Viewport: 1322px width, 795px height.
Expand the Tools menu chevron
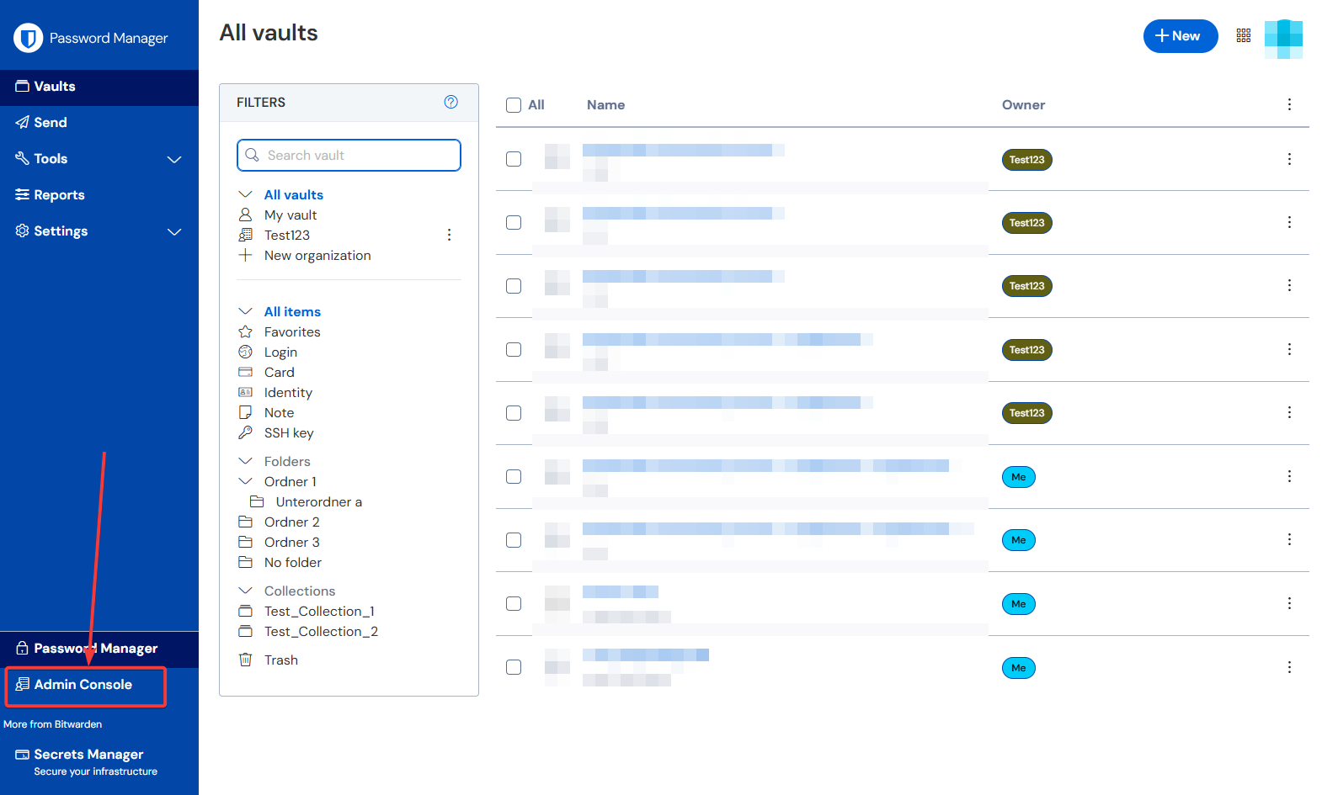(174, 159)
